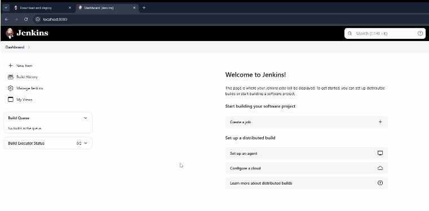The width and height of the screenshot is (429, 211).
Task: View site information icon in address bar
Action: coord(38,19)
